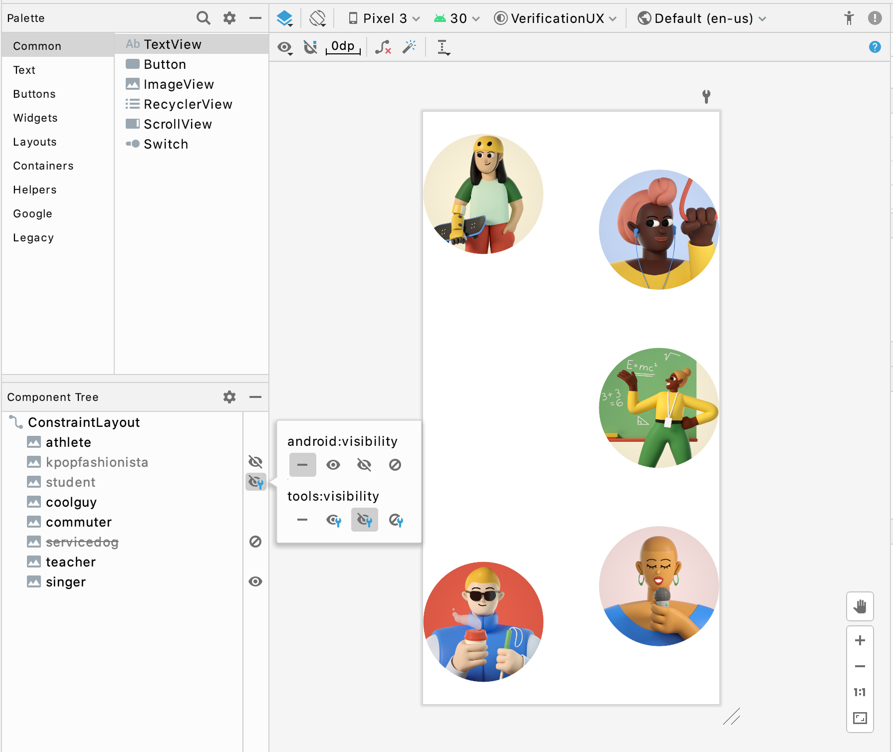Set tools:visibility to gone
Screen dimensions: 893x752
pos(396,520)
